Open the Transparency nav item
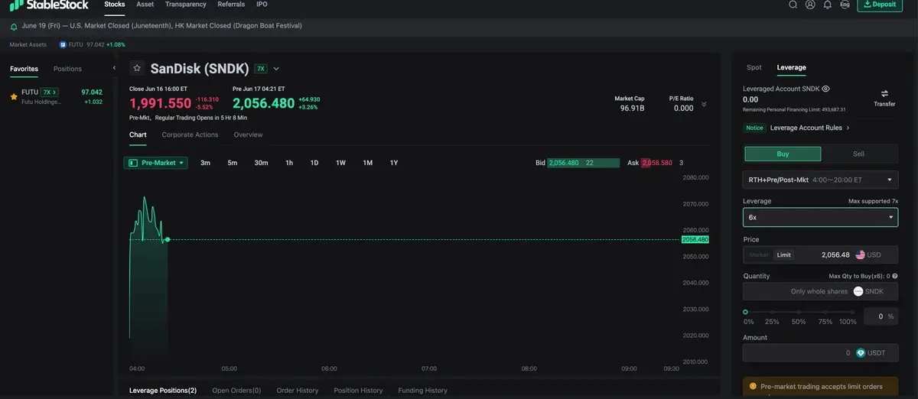 [186, 5]
